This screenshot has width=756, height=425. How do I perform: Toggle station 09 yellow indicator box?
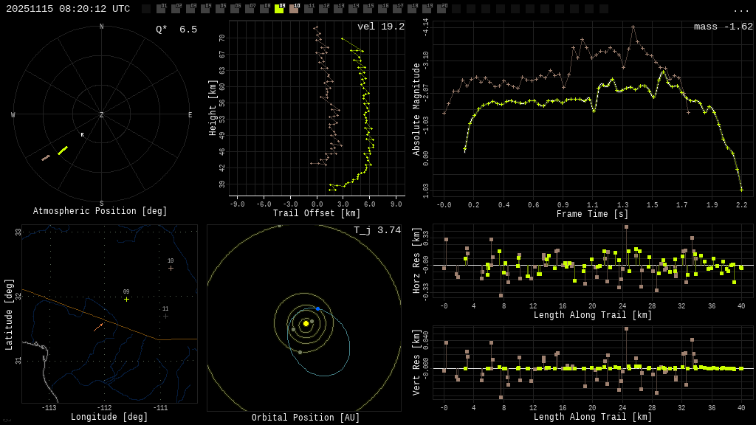point(279,9)
